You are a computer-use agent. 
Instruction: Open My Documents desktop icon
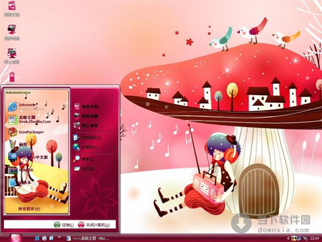[12, 9]
